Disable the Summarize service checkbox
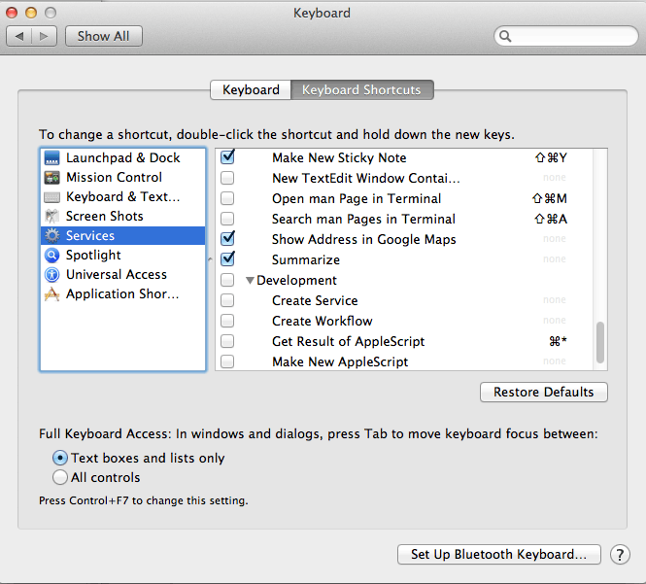The height and width of the screenshot is (584, 646). [x=227, y=258]
